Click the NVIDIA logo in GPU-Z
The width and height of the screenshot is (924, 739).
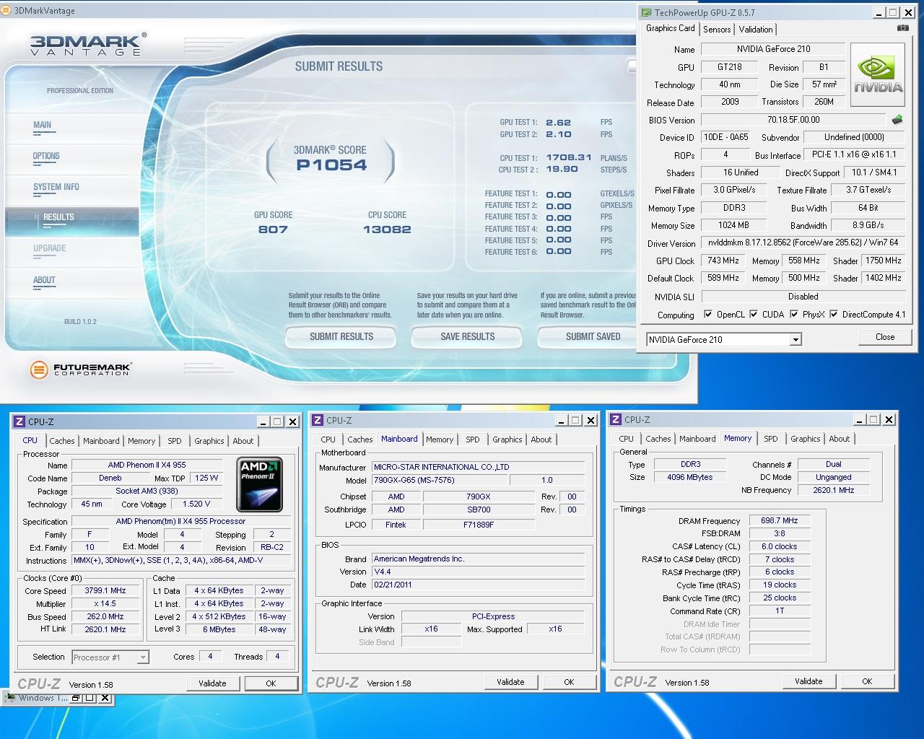tap(878, 75)
